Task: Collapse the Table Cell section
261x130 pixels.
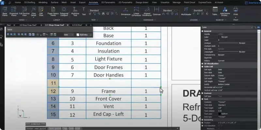Action: click(202, 67)
